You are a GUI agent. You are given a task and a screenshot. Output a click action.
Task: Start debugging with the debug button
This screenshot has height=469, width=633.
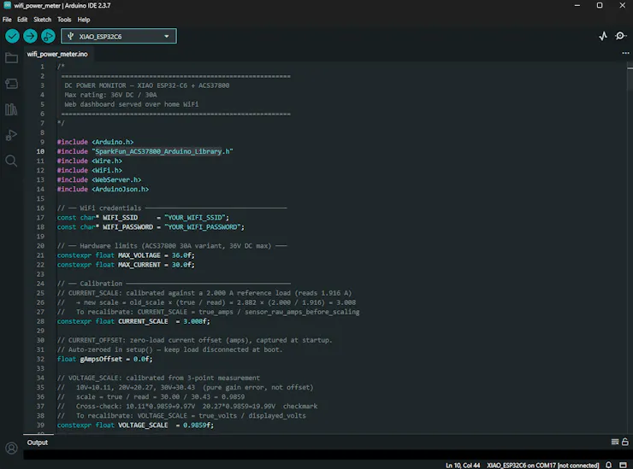[48, 36]
